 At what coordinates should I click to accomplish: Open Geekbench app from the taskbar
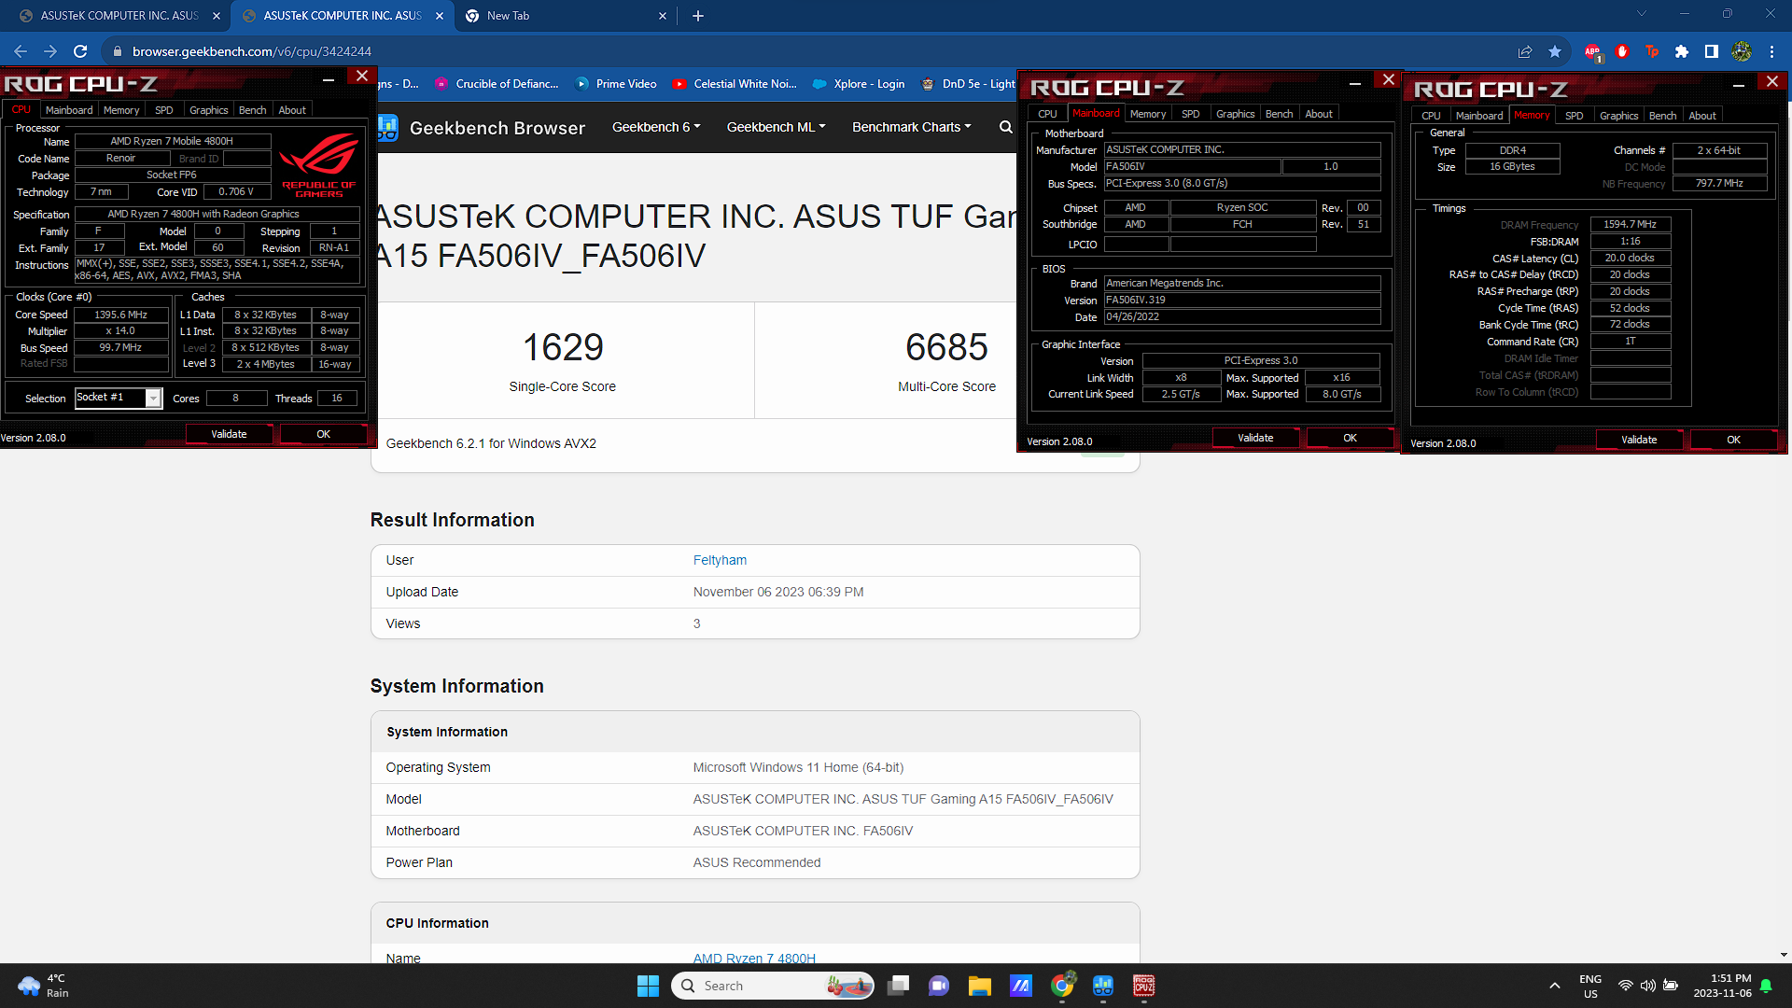[x=1103, y=986]
